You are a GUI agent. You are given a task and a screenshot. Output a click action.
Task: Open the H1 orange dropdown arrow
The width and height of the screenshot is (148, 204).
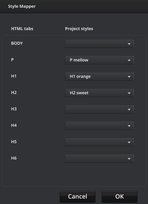[x=129, y=77]
